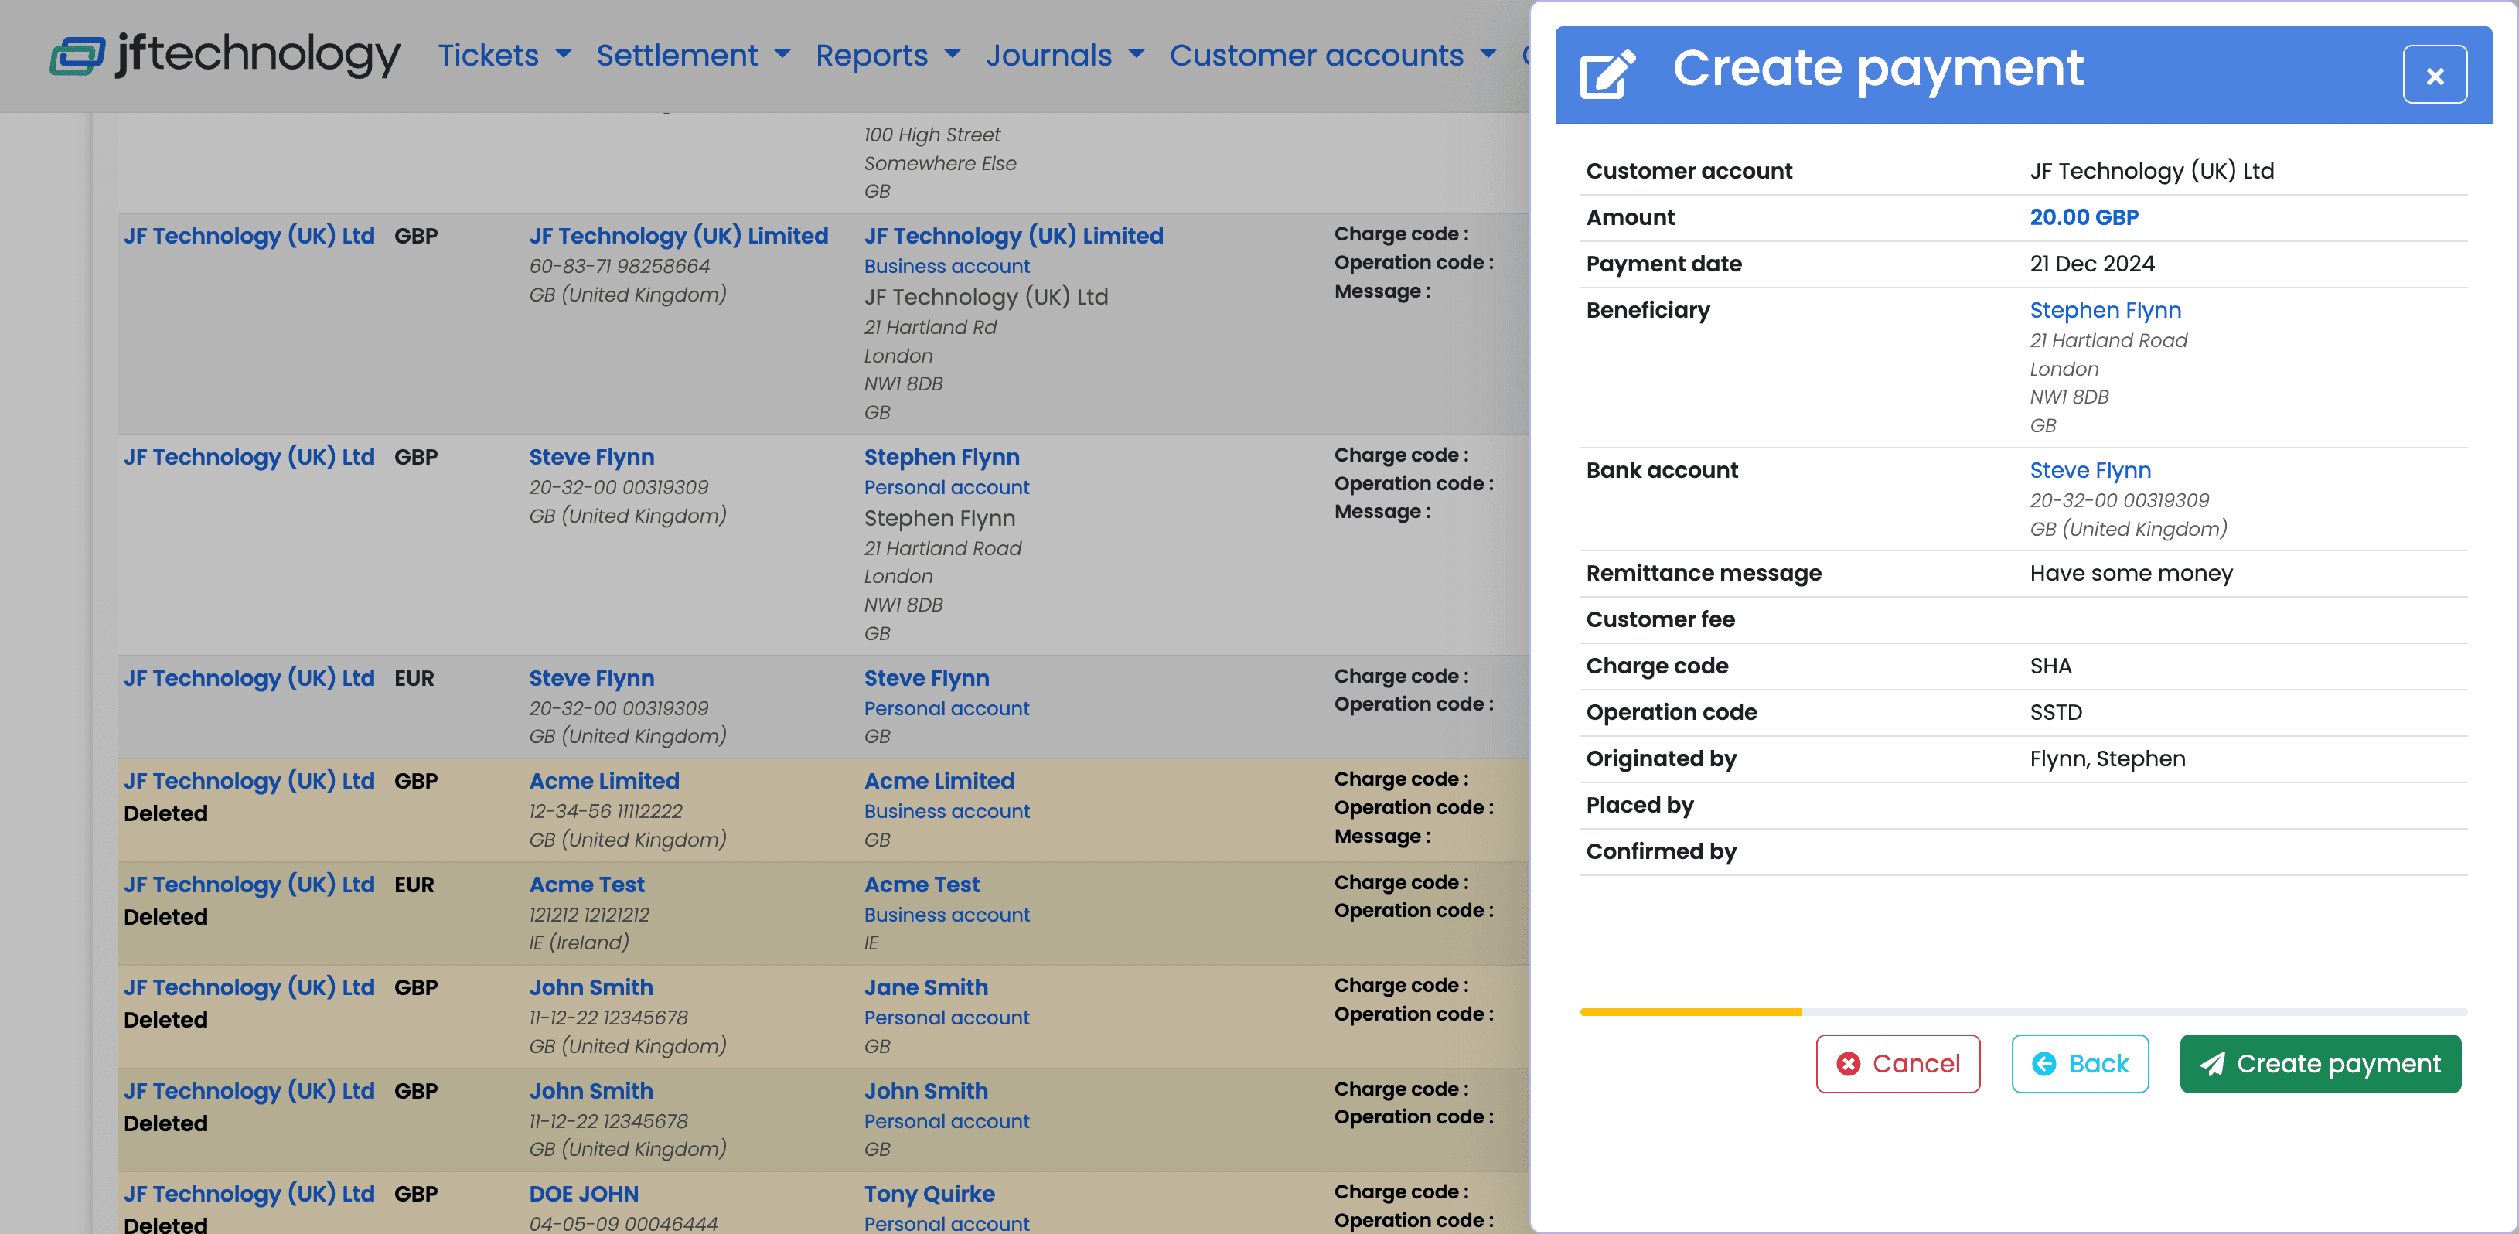Open the Jane Smith beneficiary link
2519x1234 pixels.
point(925,987)
